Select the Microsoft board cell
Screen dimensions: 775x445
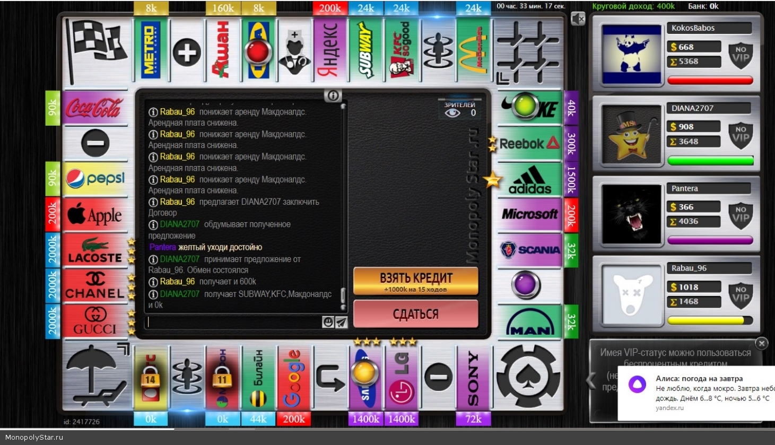pos(529,215)
